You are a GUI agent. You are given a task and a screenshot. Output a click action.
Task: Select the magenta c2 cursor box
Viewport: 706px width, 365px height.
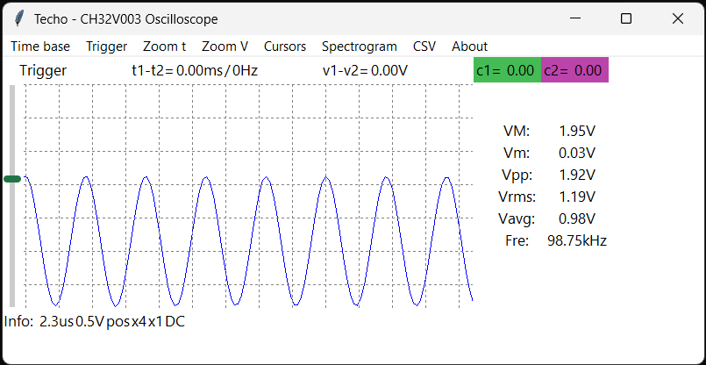coord(574,70)
